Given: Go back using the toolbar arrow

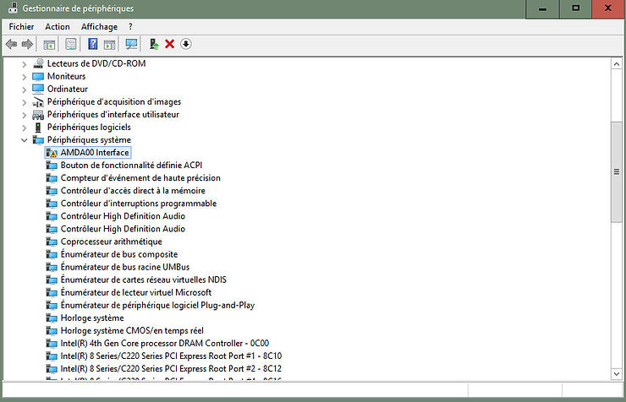Looking at the screenshot, I should [11, 44].
